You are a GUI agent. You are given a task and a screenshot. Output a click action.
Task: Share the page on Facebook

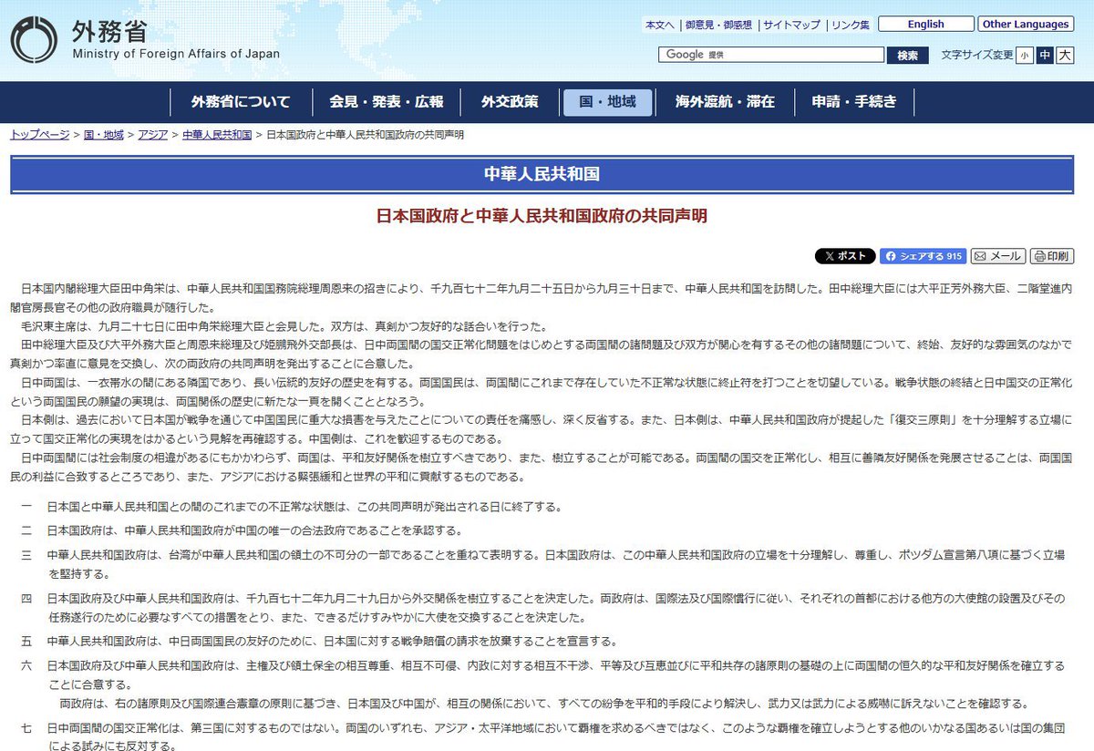coord(923,256)
